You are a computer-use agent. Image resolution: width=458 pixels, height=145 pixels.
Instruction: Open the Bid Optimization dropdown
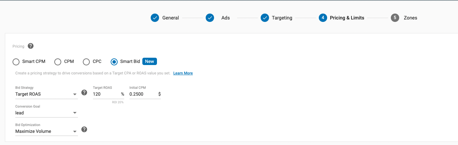46,131
